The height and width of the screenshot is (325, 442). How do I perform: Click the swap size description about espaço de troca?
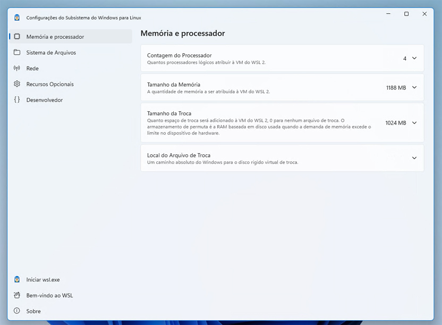[x=259, y=127]
